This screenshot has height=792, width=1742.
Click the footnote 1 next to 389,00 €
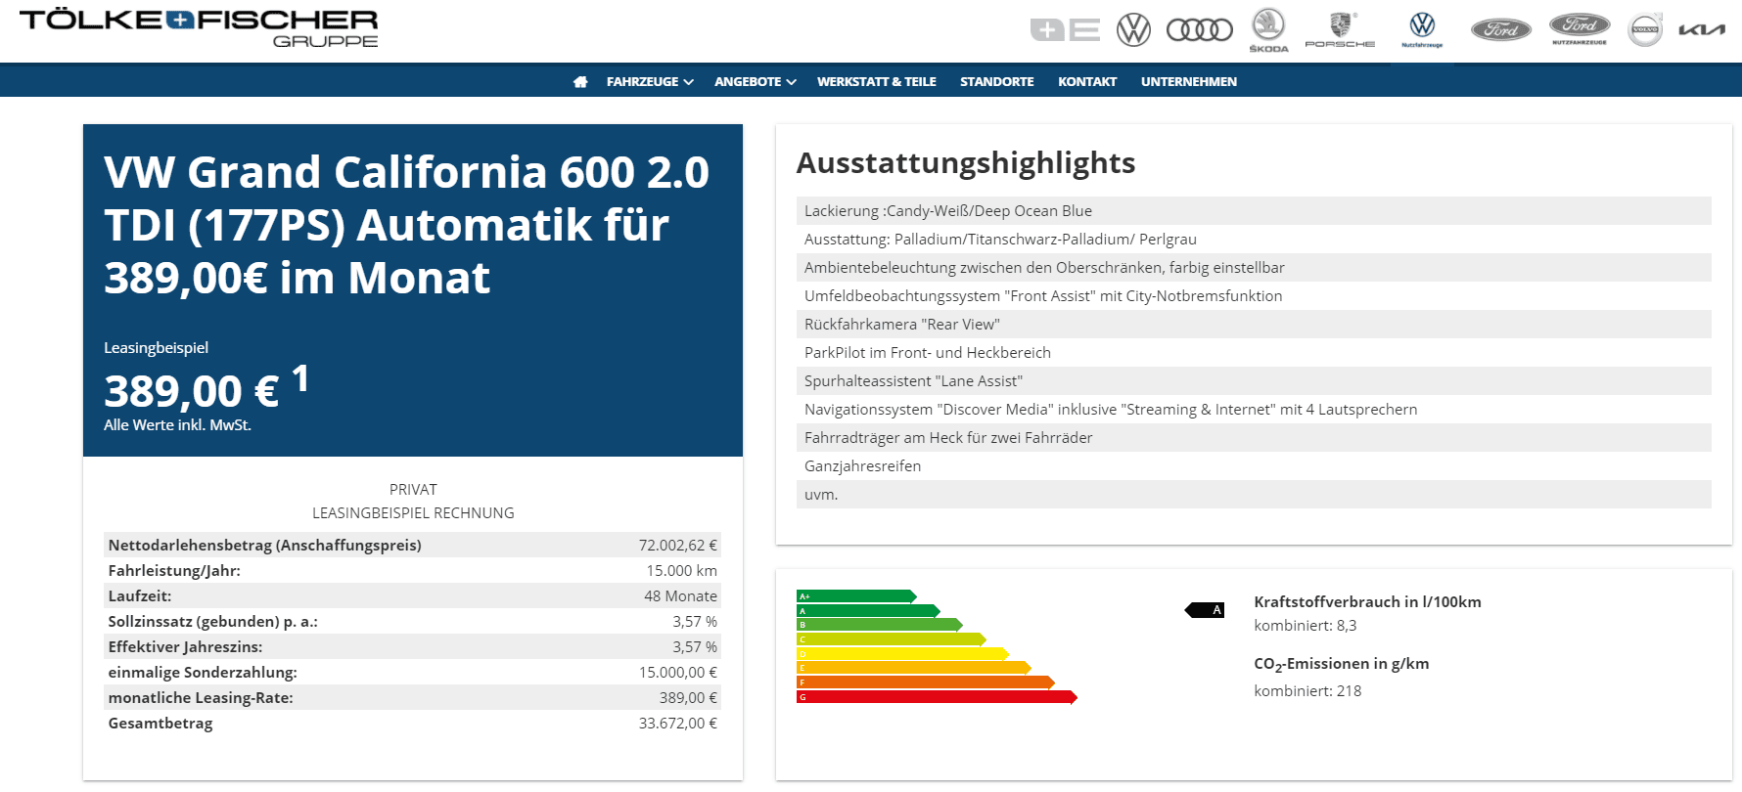300,377
